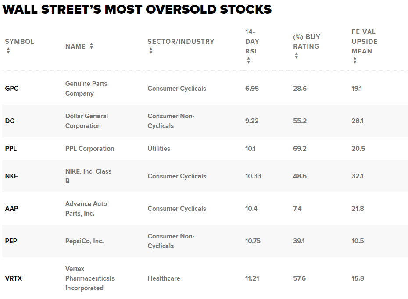The image size is (408, 299).
Task: Open the DG ticker symbol
Action: point(10,121)
